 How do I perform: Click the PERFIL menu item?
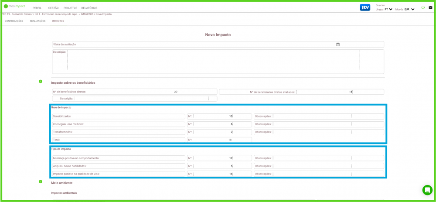pos(37,8)
